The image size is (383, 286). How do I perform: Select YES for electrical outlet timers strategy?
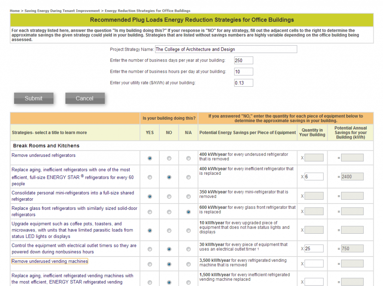pos(150,249)
